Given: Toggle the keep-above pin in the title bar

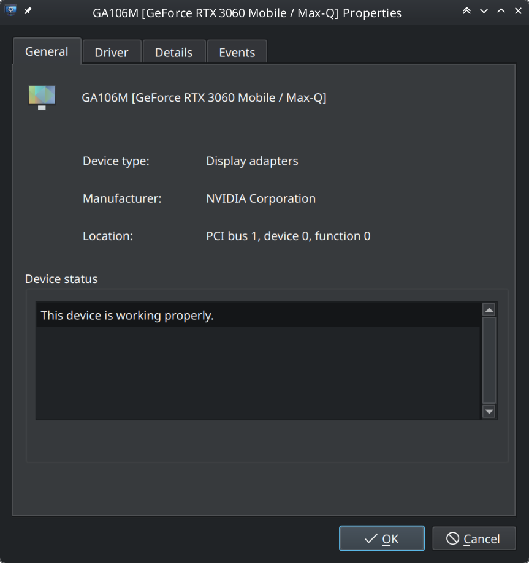Looking at the screenshot, I should [26, 10].
